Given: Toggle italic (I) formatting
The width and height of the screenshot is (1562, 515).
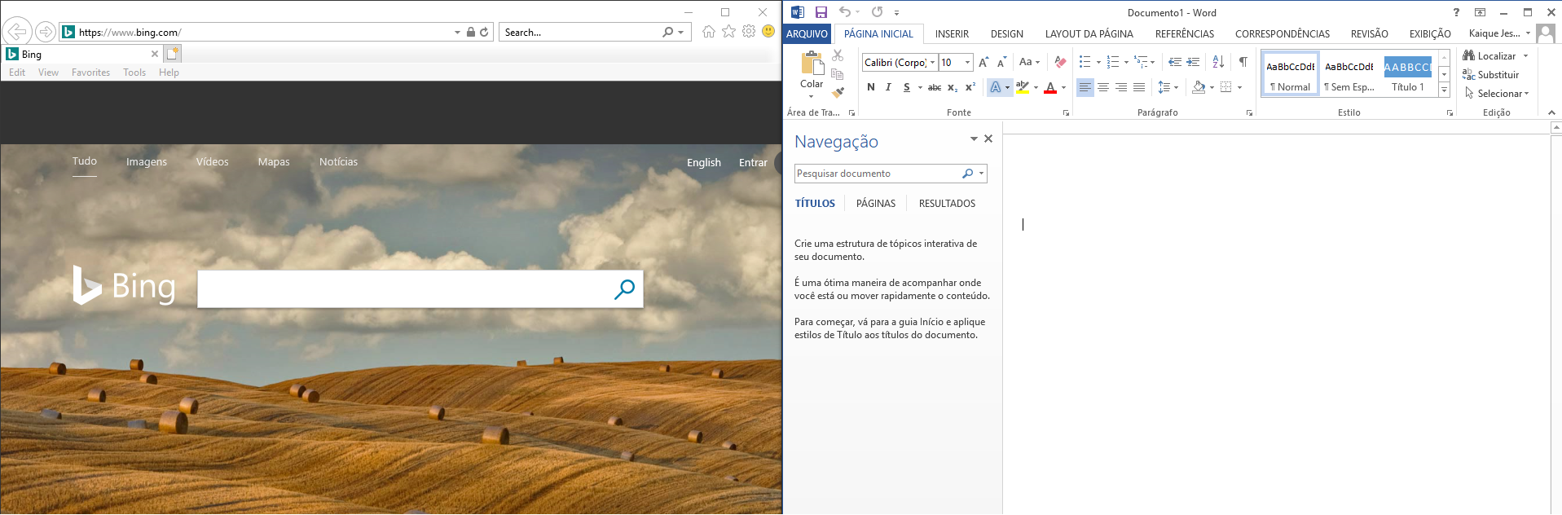Looking at the screenshot, I should pos(888,87).
